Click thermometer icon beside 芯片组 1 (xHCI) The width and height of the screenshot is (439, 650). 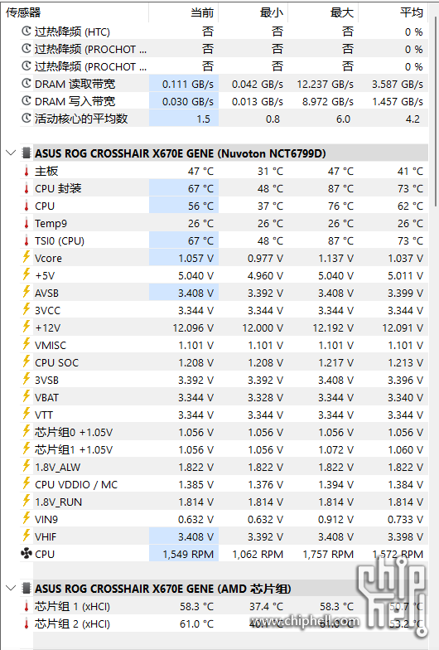(x=27, y=606)
